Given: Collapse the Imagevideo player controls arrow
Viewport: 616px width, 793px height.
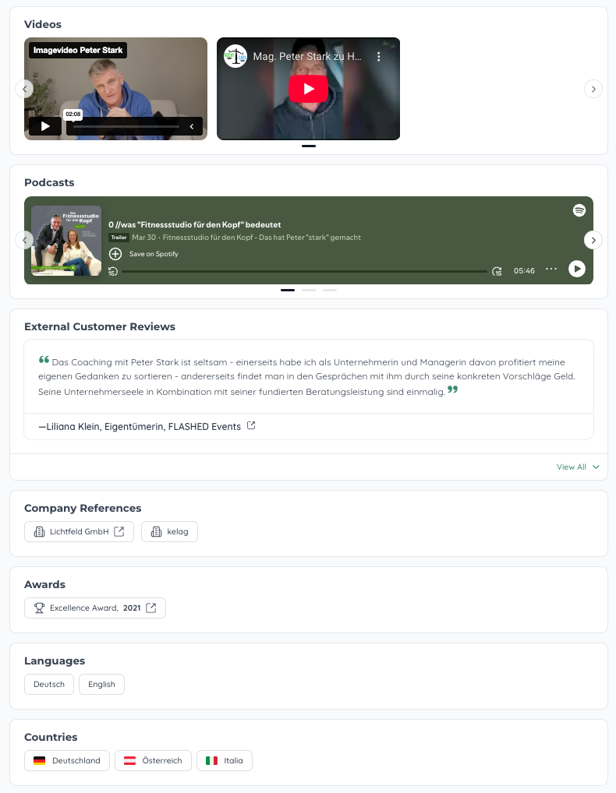Looking at the screenshot, I should coord(192,126).
